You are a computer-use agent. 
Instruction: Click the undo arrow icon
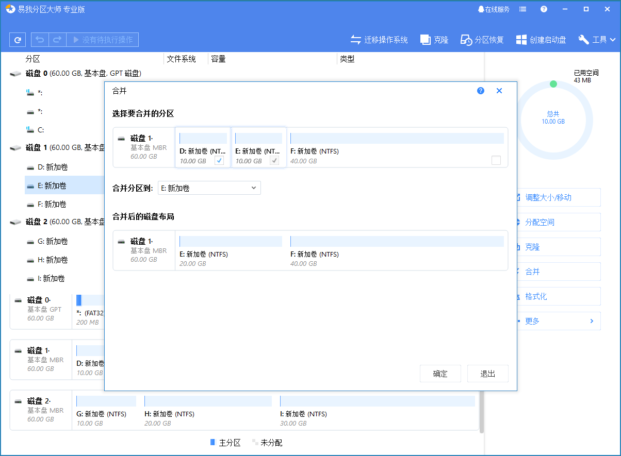pos(40,40)
